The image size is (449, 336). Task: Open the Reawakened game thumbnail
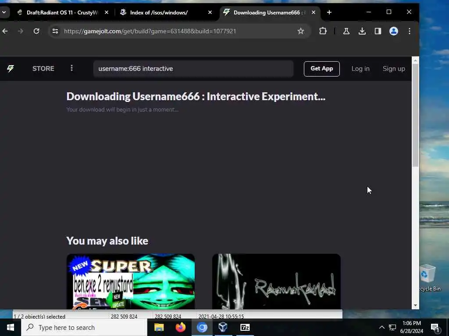coord(276,281)
